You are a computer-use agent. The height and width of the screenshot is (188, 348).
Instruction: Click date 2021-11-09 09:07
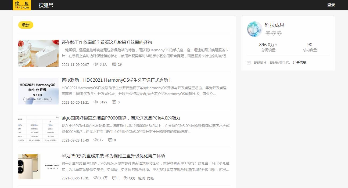click(x=75, y=64)
